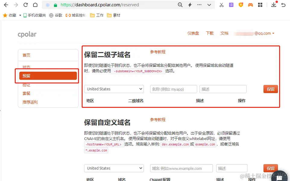Open the @qq.com account dropdown
This screenshot has width=290, height=181.
pos(254,33)
